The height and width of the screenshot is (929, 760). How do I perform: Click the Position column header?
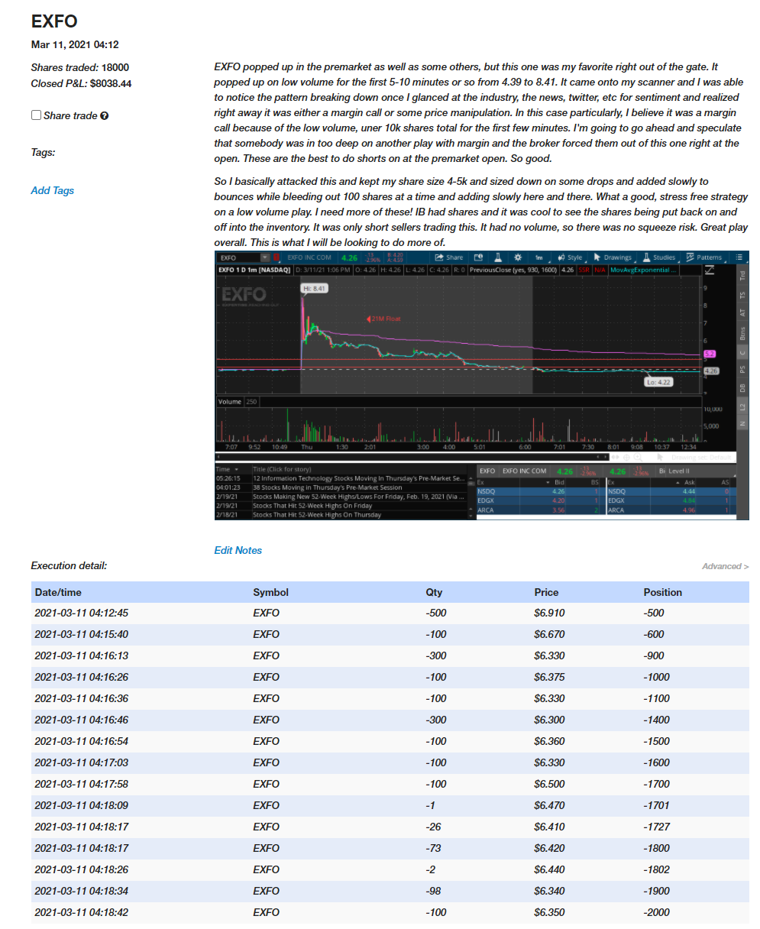663,592
